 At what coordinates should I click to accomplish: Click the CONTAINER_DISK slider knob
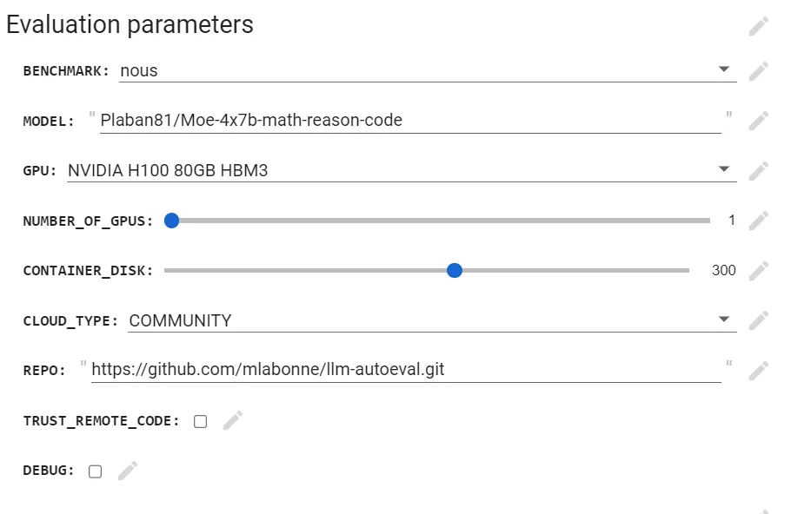[x=455, y=270]
